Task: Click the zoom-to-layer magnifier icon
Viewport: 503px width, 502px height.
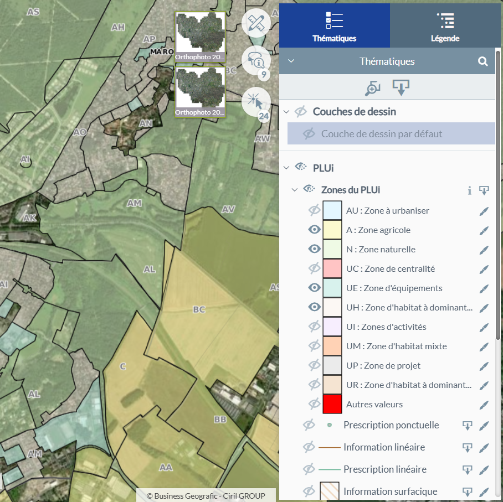Action: pos(372,87)
